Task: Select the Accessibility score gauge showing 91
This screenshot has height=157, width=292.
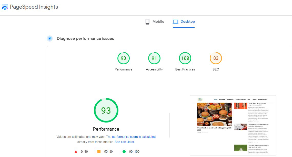Action: 154,58
